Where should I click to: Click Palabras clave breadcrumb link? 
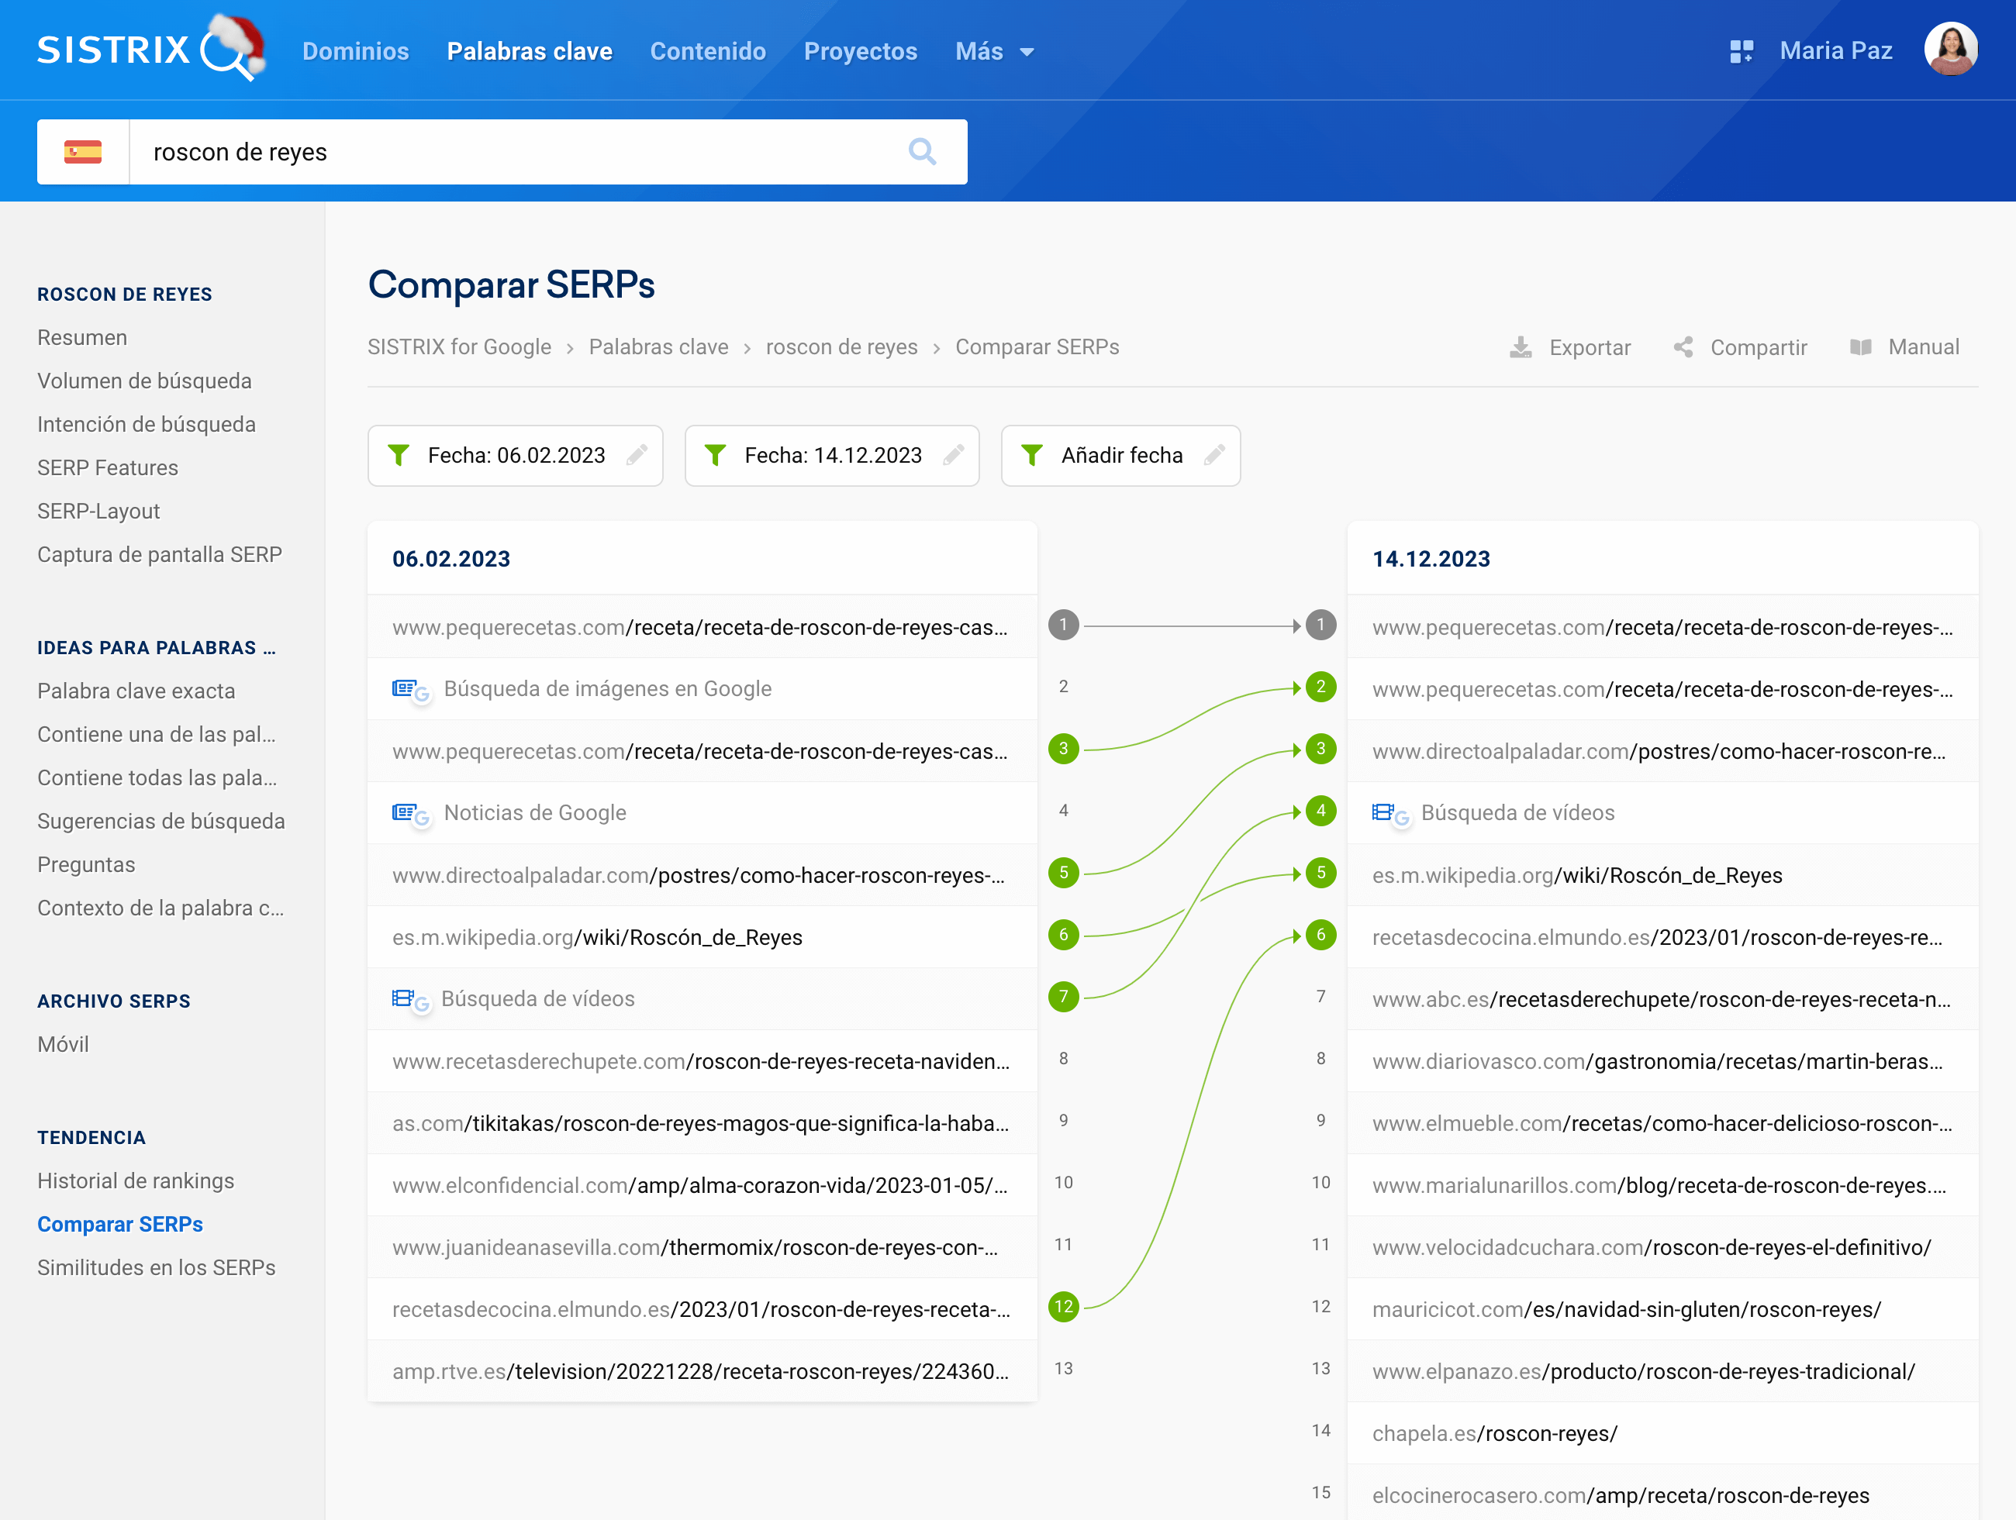[x=658, y=347]
